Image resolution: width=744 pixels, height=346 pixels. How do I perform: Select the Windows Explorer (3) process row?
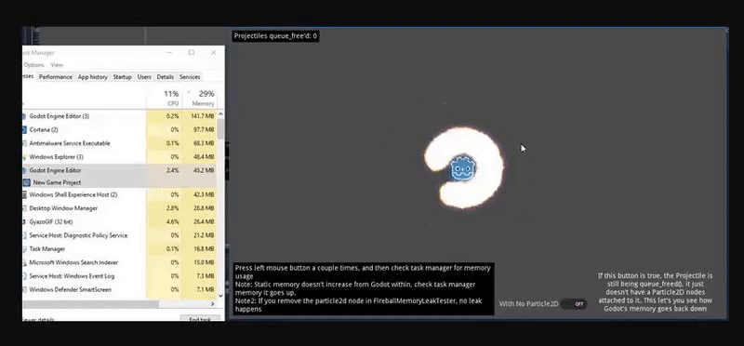coord(120,156)
